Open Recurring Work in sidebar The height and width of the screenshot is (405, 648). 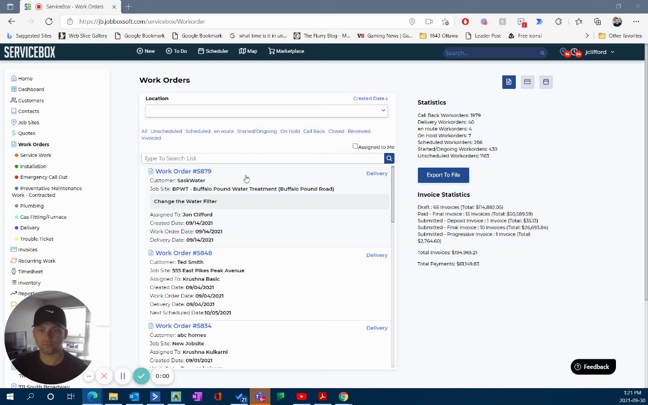33,261
